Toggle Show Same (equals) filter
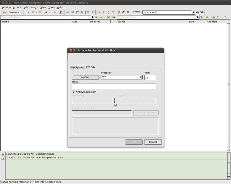Screen dimensions: 231x184 [x=40, y=12]
